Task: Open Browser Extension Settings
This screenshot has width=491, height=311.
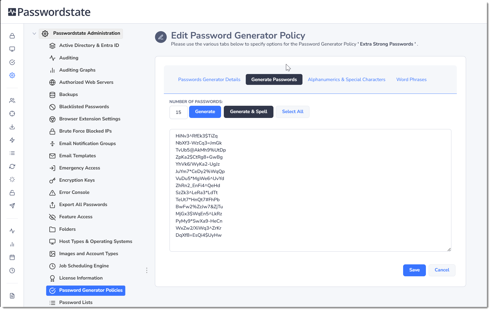Action: (x=90, y=119)
